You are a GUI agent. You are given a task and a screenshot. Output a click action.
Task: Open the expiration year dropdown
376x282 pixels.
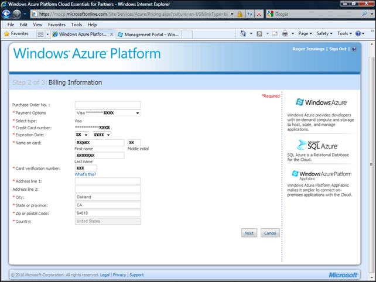(102, 135)
